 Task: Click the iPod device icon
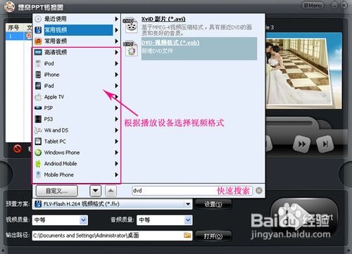38,63
